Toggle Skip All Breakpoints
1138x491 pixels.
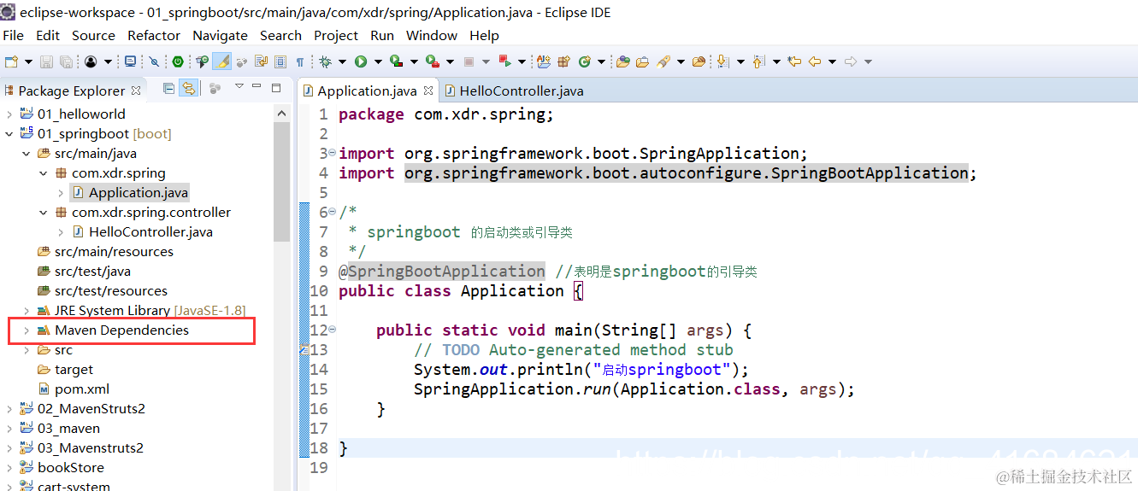154,61
